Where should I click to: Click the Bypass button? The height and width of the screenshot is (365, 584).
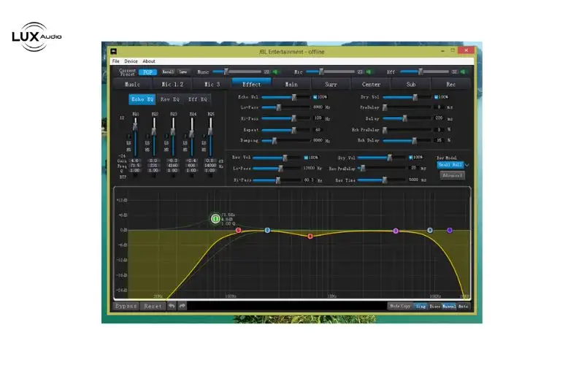[x=126, y=307]
